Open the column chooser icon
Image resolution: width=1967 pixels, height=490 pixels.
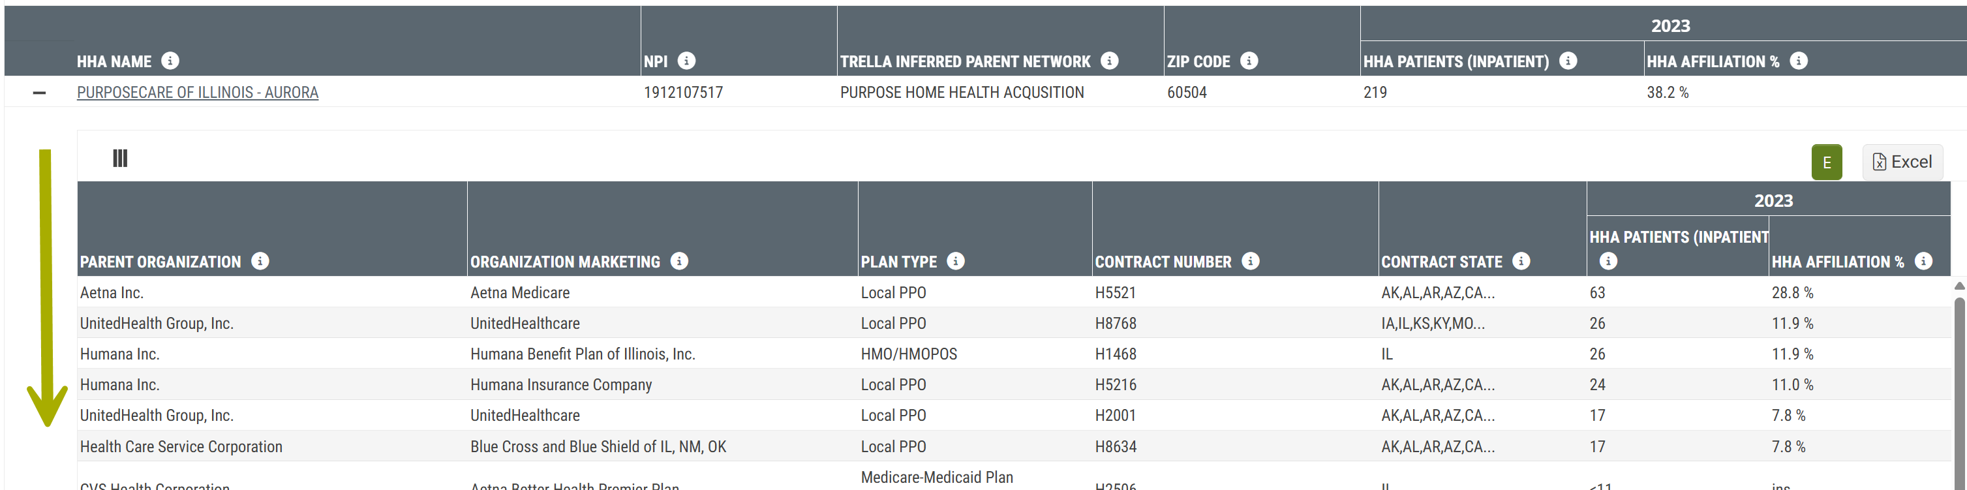click(120, 158)
